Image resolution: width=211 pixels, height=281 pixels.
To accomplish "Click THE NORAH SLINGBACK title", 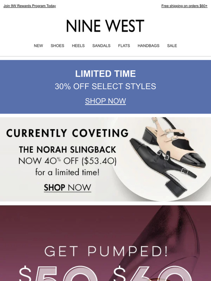I will [x=68, y=150].
